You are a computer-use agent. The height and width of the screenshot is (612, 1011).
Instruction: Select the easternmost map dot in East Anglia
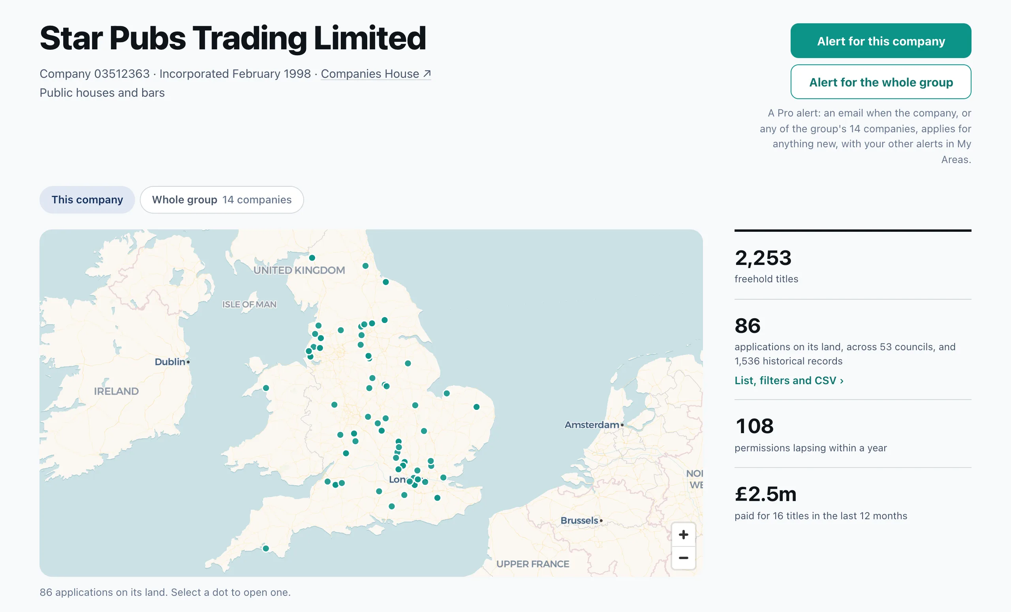coord(476,407)
